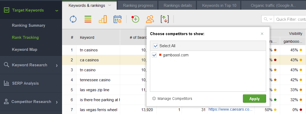Screen dimensions: 306x114
Task: Switch to the Ranking progress tab
Action: pyautogui.click(x=138, y=6)
